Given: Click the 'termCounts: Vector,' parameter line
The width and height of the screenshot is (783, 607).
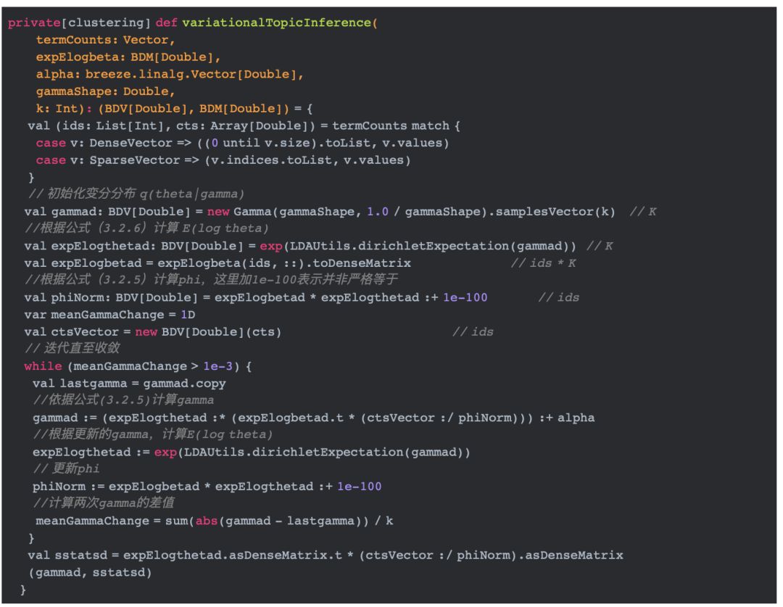Looking at the screenshot, I should (x=105, y=40).
